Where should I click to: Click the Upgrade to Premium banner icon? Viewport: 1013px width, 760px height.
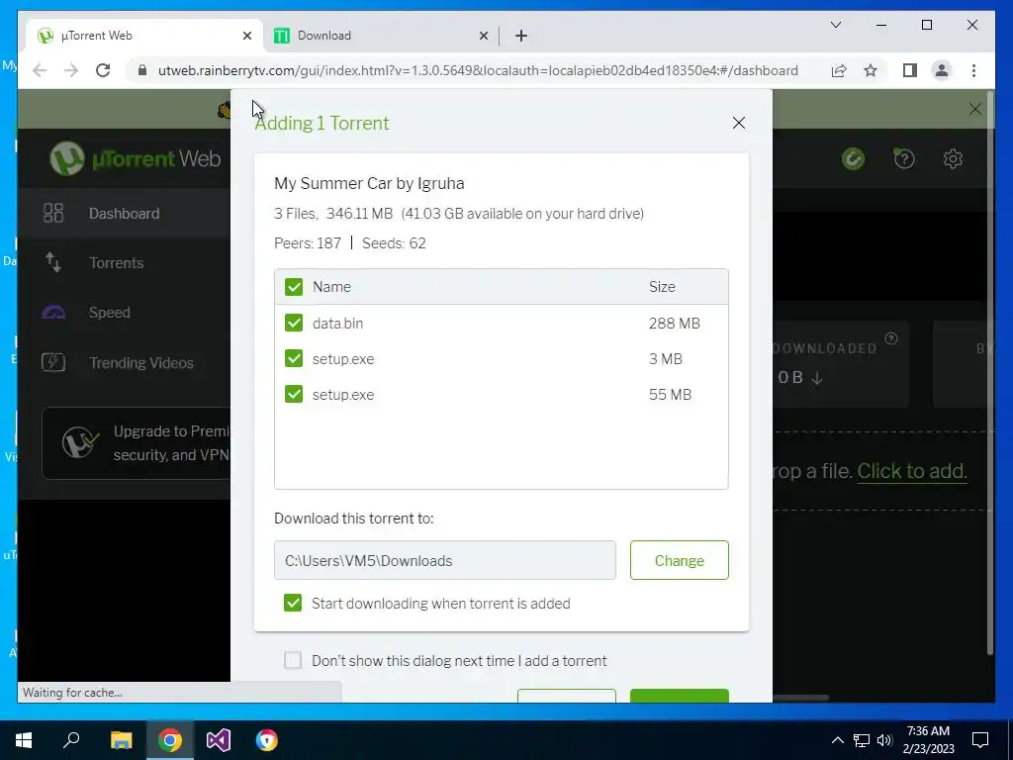(x=80, y=442)
